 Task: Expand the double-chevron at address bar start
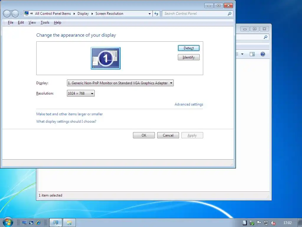(32, 14)
